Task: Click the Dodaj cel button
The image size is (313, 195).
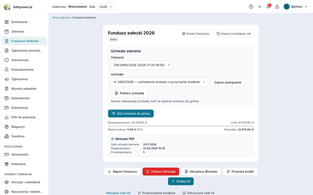Action: 181,181
